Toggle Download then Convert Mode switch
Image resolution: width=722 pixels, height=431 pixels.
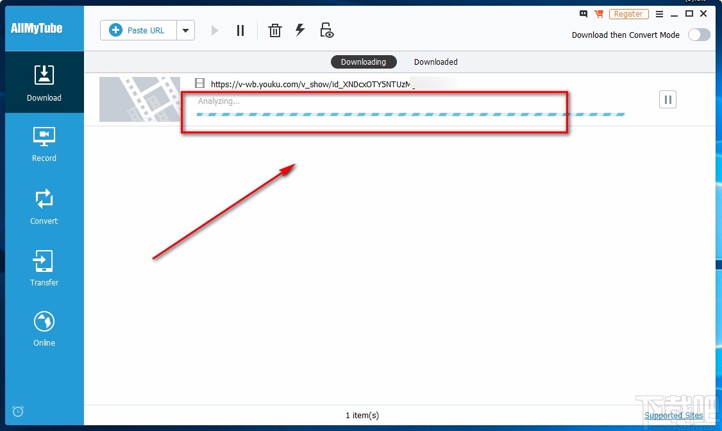(699, 35)
